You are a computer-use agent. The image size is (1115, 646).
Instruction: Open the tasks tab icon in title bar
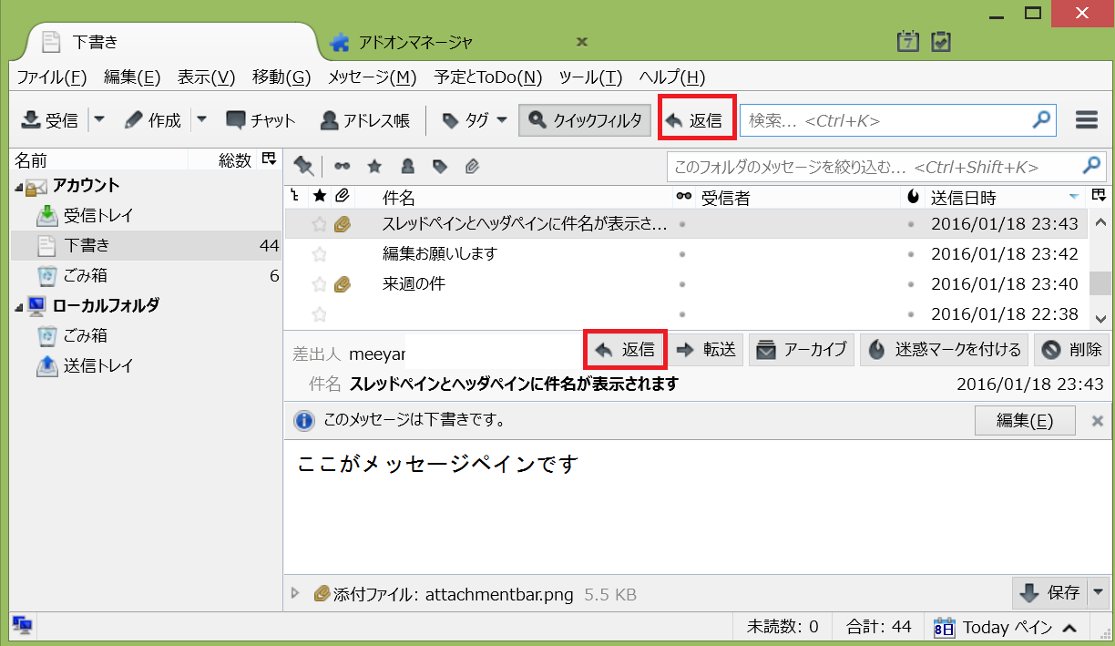941,41
